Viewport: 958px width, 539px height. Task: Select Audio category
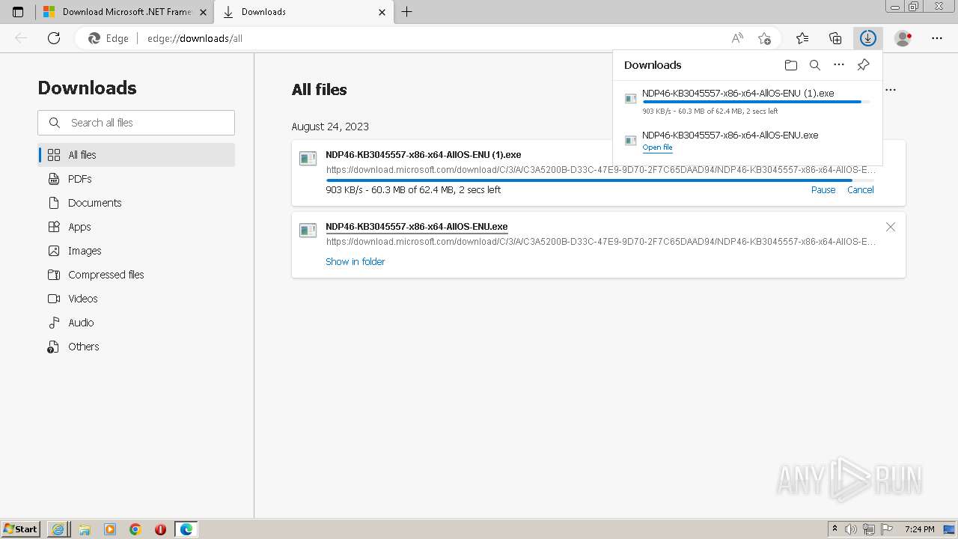point(136,323)
